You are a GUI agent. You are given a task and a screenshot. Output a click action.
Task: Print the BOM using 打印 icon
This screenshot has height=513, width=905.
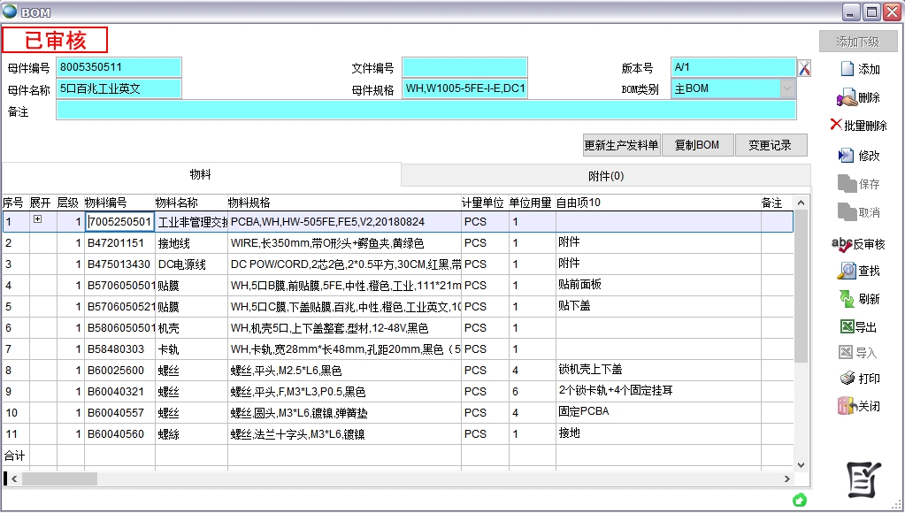(858, 379)
